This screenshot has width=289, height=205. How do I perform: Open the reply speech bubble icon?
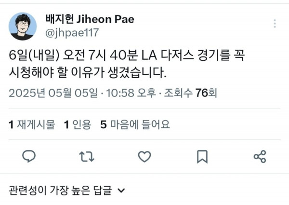pos(29,156)
